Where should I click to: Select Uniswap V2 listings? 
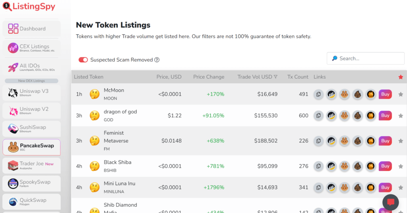click(32, 111)
